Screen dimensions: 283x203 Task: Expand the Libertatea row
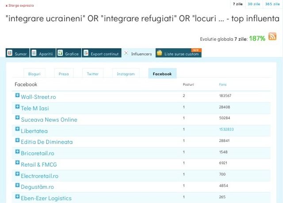click(x=17, y=129)
